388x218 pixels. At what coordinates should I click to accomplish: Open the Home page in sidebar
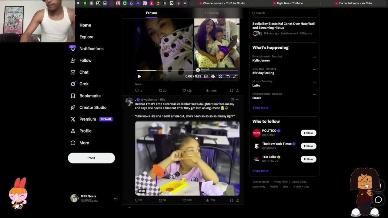tap(85, 25)
